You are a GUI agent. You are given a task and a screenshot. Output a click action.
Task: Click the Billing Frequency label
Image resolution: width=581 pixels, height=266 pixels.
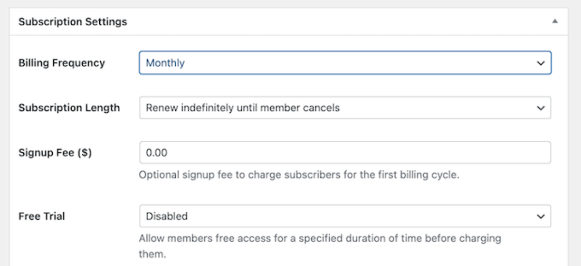61,63
